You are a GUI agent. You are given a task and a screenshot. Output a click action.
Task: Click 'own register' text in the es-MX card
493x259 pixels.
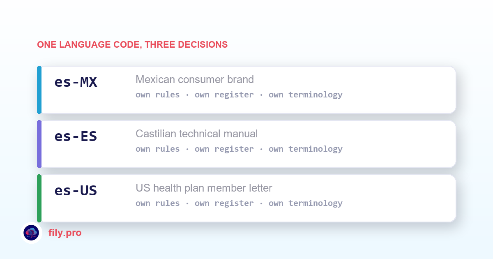click(x=224, y=95)
